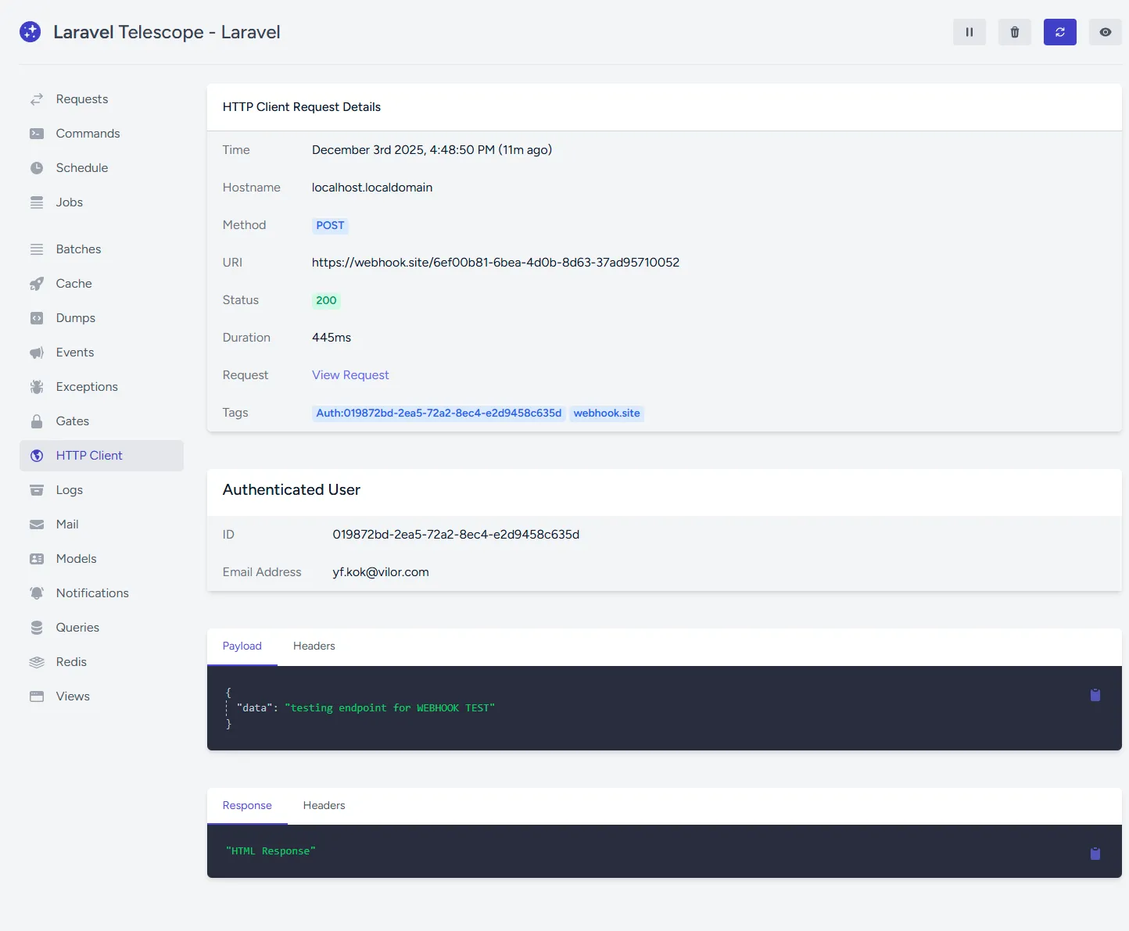Click the 445ms duration value
1129x931 pixels.
332,338
